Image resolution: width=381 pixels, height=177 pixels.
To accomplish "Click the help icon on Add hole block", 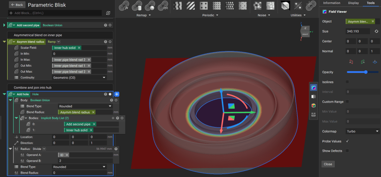I will pos(105,94).
